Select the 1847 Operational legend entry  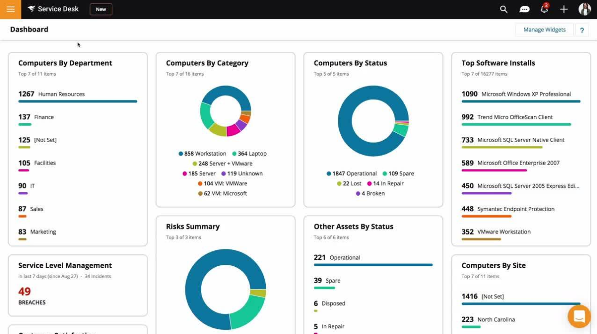(352, 173)
